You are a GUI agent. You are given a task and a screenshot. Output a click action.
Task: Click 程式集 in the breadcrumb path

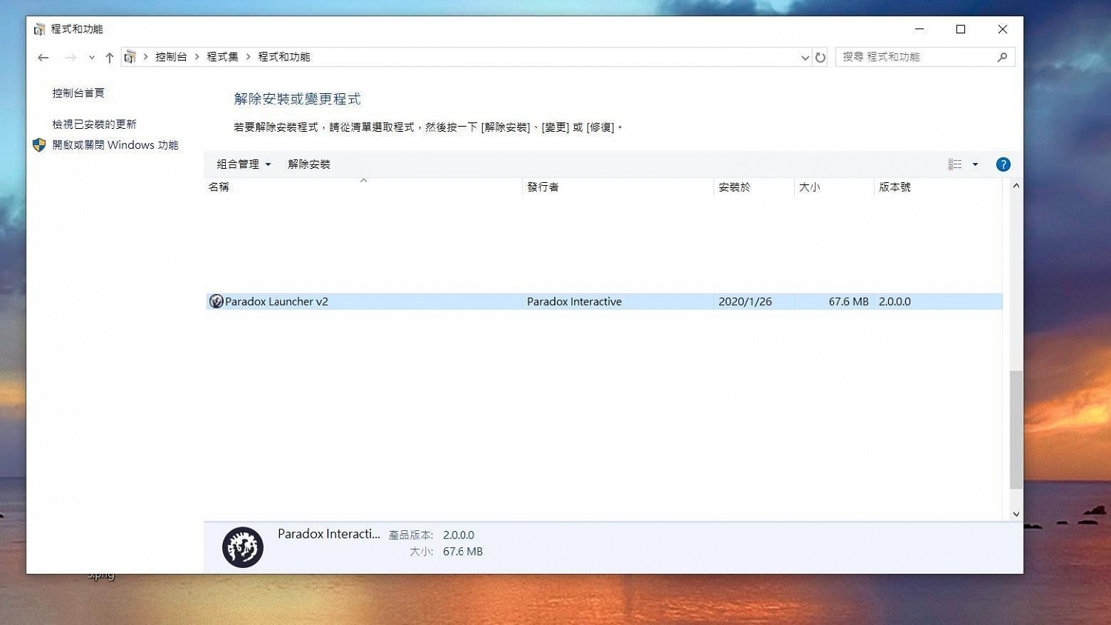(222, 57)
